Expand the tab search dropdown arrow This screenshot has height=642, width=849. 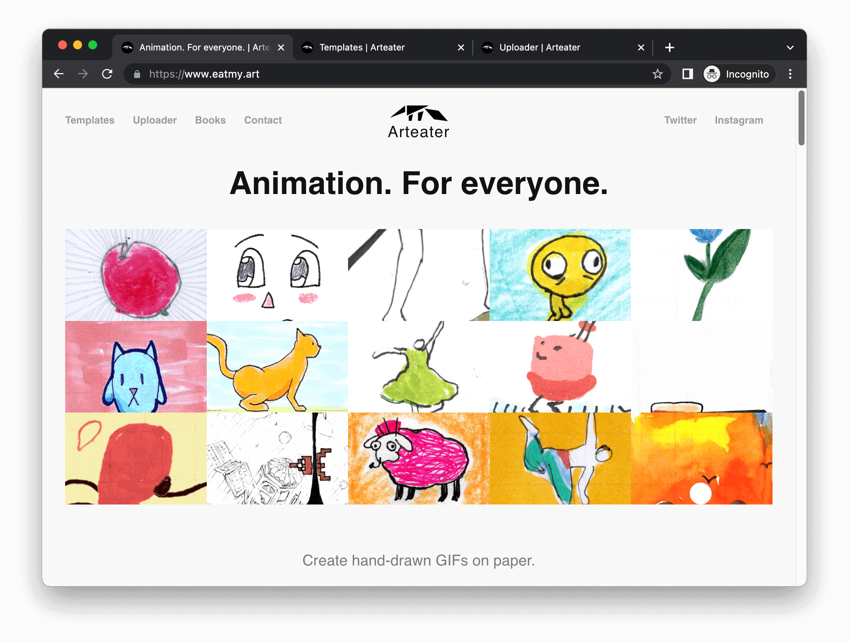(790, 47)
